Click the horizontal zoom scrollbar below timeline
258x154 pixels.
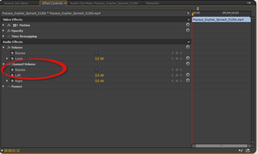click(x=221, y=145)
